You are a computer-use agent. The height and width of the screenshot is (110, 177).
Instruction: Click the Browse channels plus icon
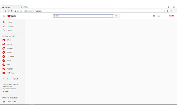[4, 79]
